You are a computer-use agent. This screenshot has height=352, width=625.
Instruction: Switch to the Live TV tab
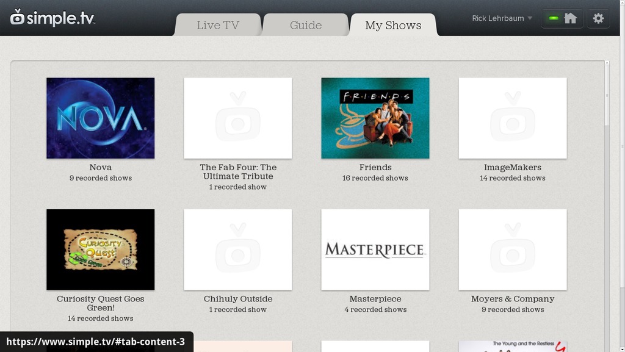(218, 25)
